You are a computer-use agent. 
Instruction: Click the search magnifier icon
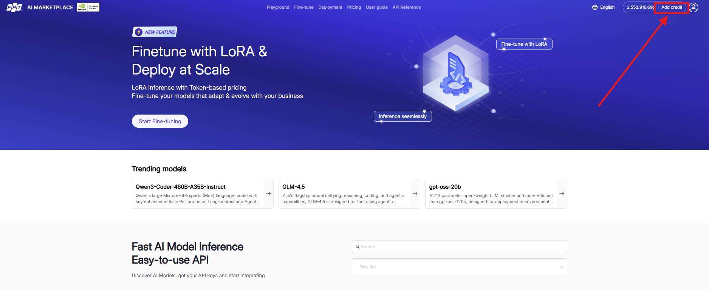coord(358,247)
